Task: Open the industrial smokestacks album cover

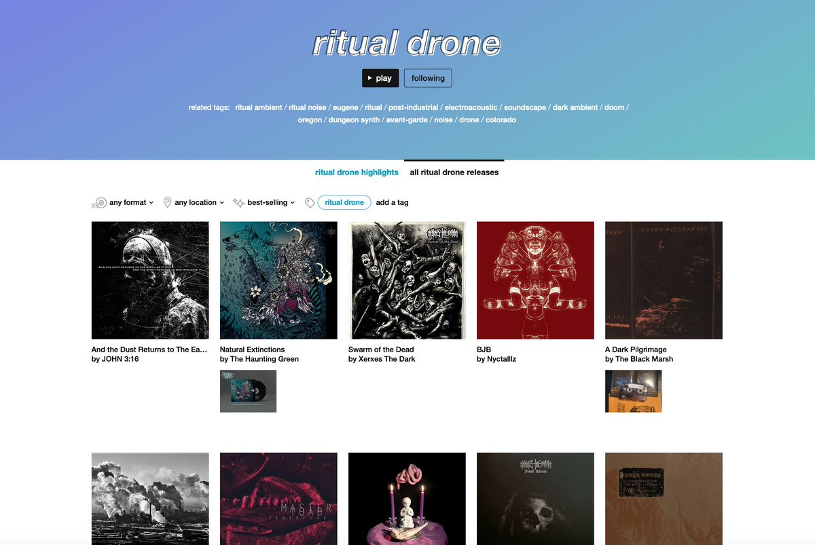Action: [150, 499]
